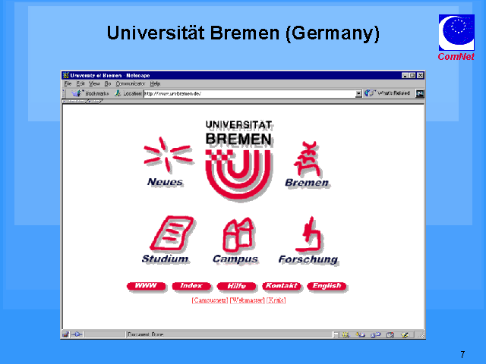
Task: Switch to English version button
Action: coord(327,286)
